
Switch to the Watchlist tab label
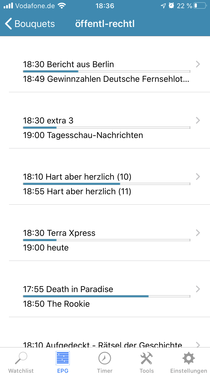(21, 371)
